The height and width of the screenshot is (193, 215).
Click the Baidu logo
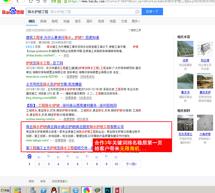coord(13,11)
